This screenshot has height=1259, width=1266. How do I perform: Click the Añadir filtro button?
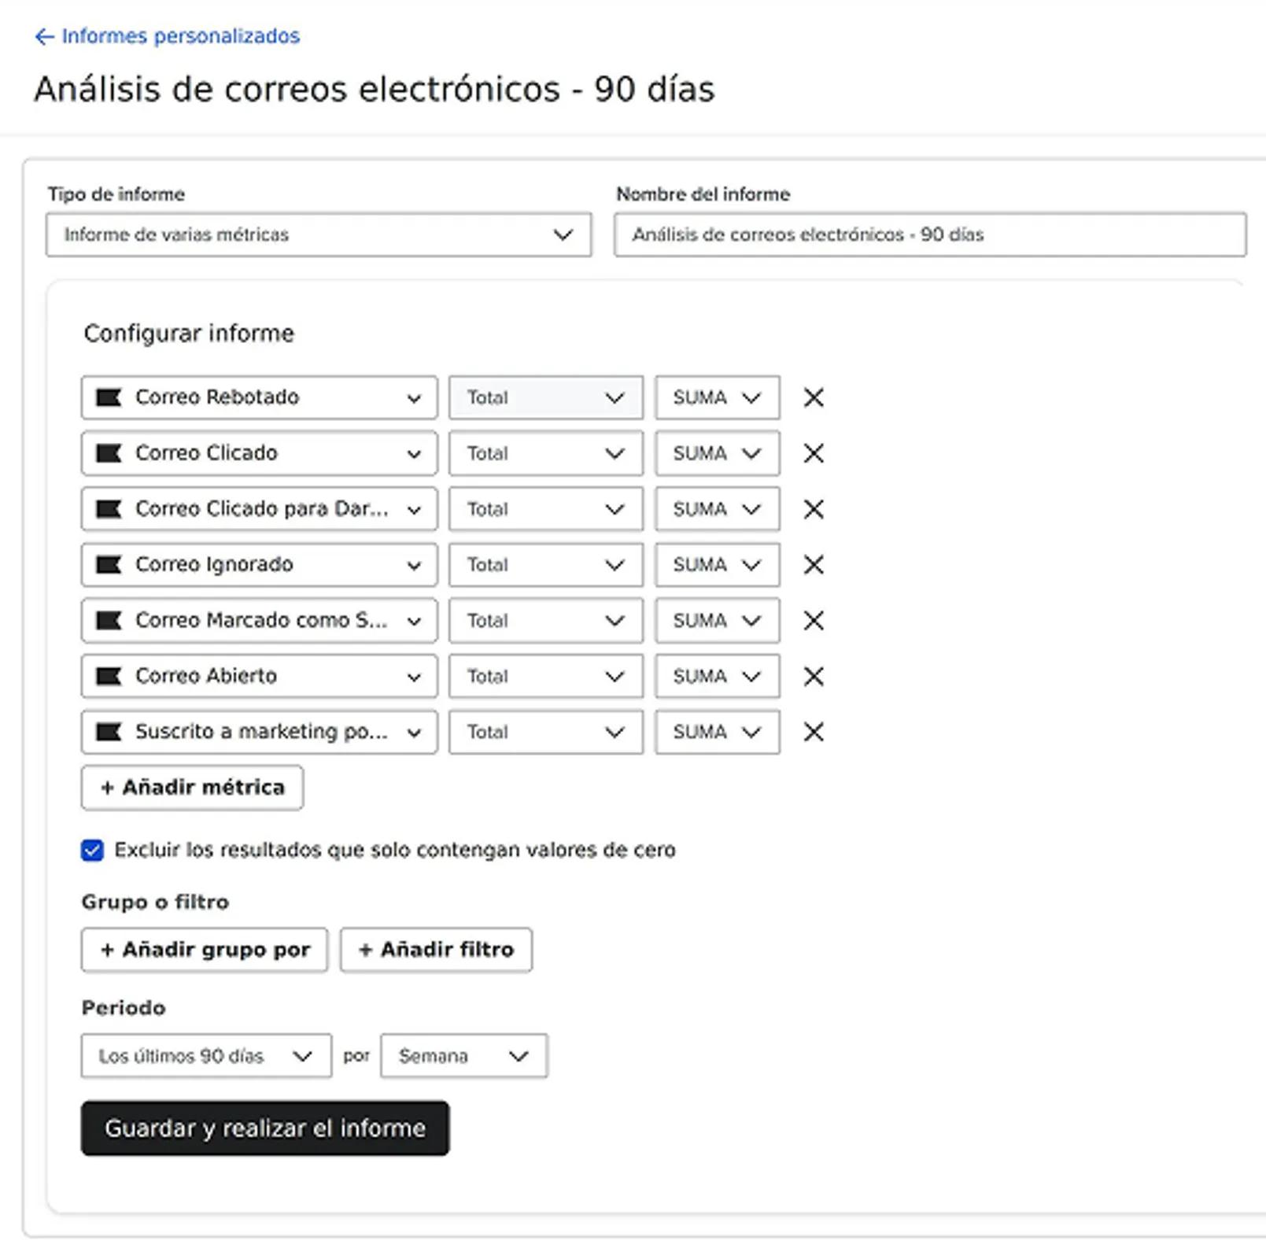(x=436, y=950)
